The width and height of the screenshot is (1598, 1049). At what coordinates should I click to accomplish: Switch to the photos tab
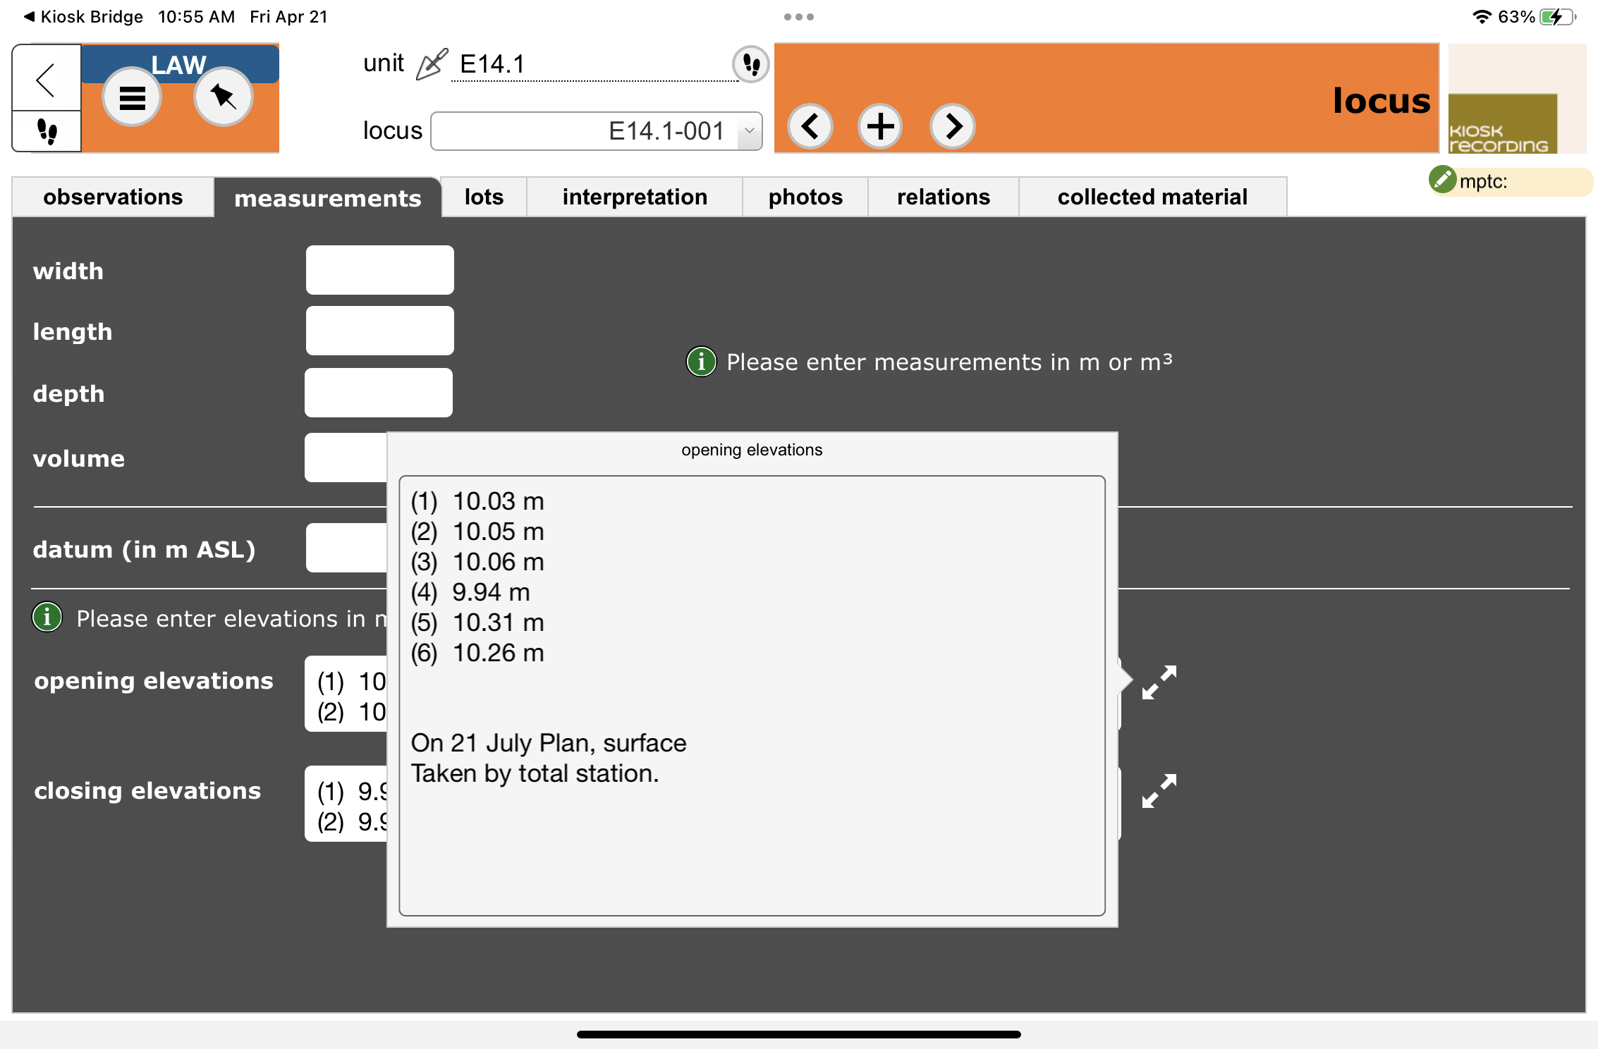tap(805, 197)
